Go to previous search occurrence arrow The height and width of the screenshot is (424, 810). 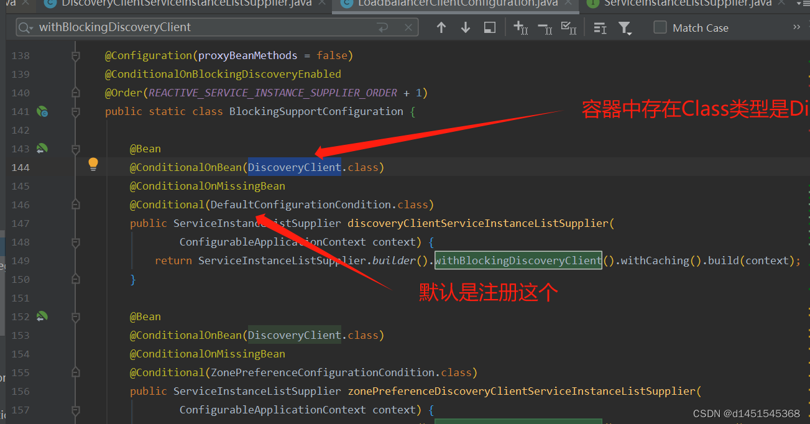click(x=441, y=27)
